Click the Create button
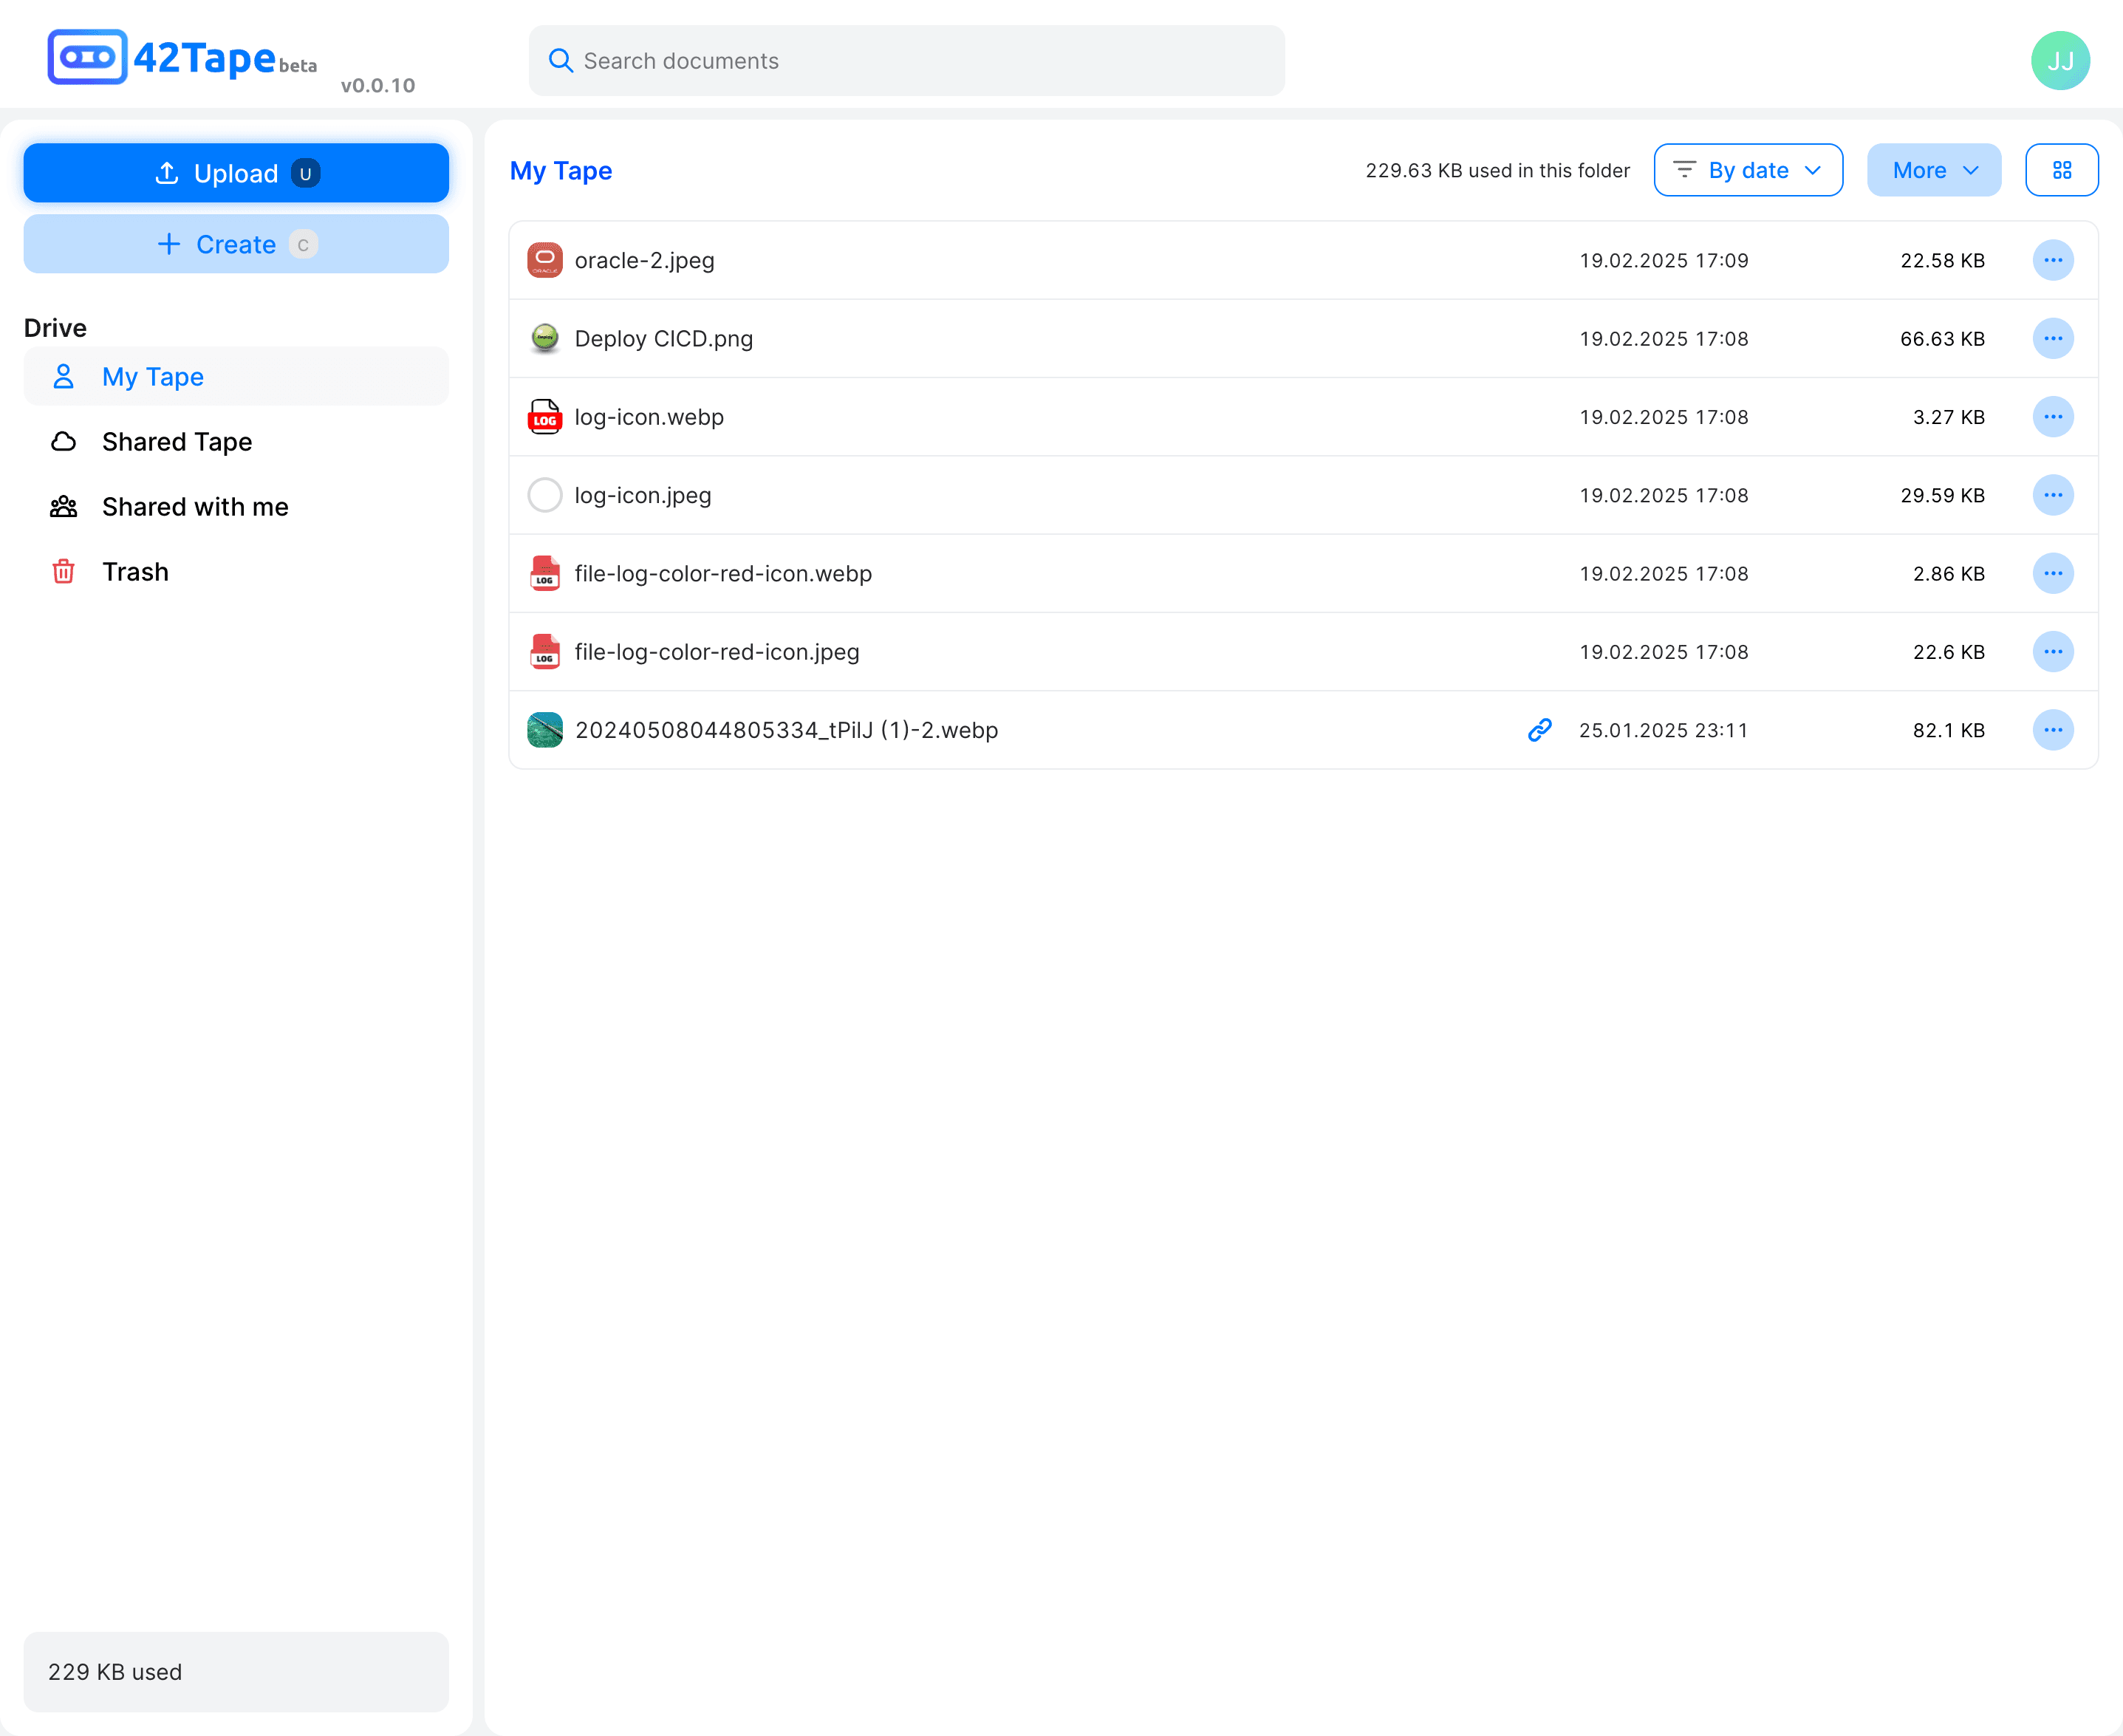The height and width of the screenshot is (1736, 2123). [236, 244]
